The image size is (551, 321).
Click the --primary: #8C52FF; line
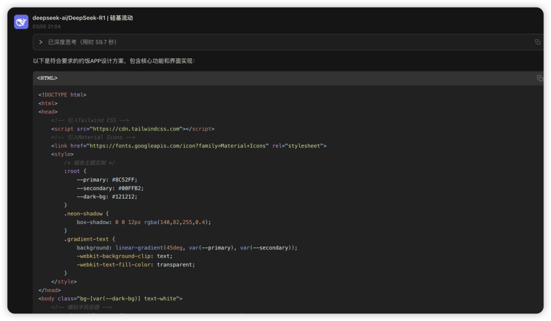point(107,180)
